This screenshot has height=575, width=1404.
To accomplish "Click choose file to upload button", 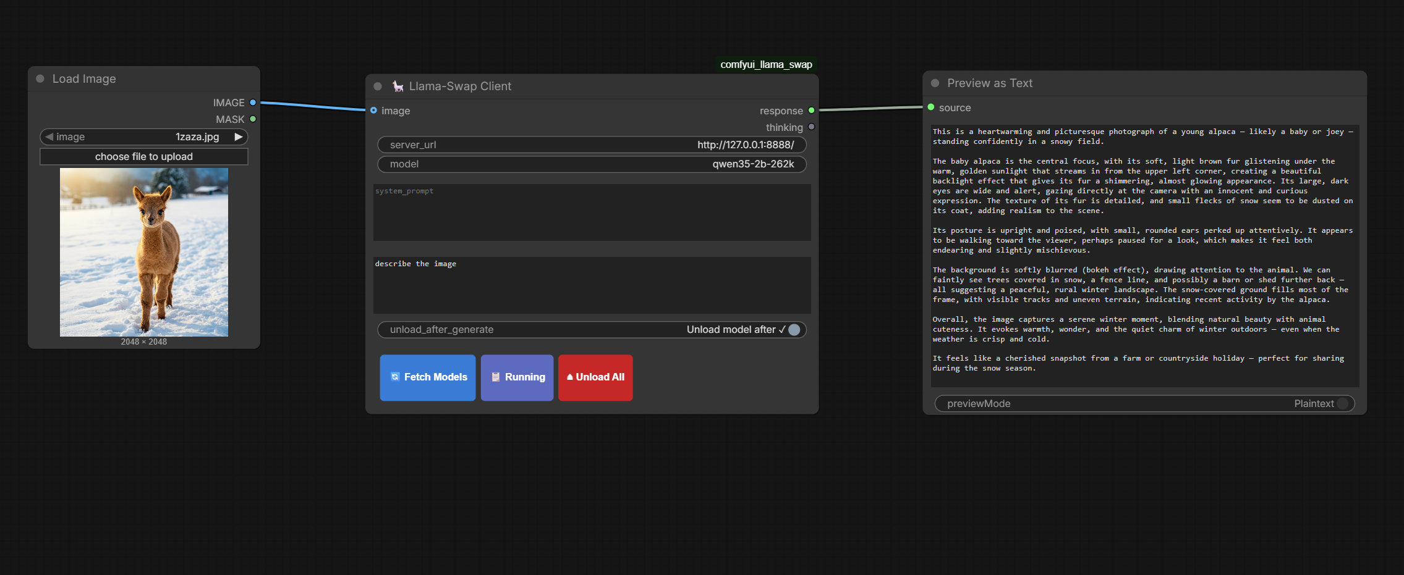I will pyautogui.click(x=144, y=157).
